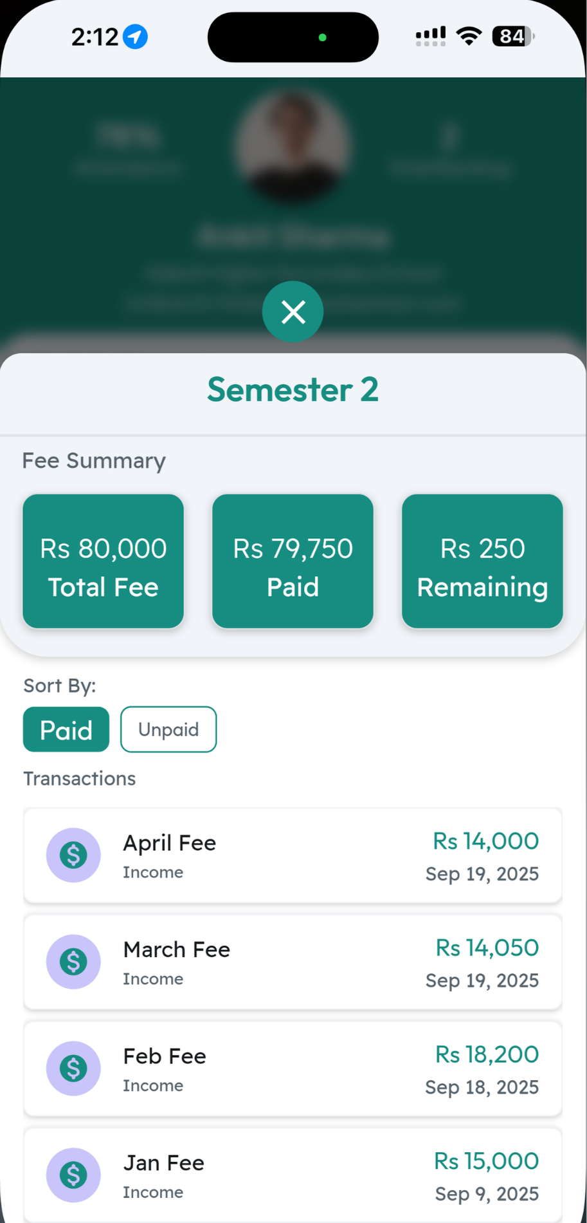Tap the blurred profile photo
Viewport: 587px width, 1223px height.
[x=293, y=145]
